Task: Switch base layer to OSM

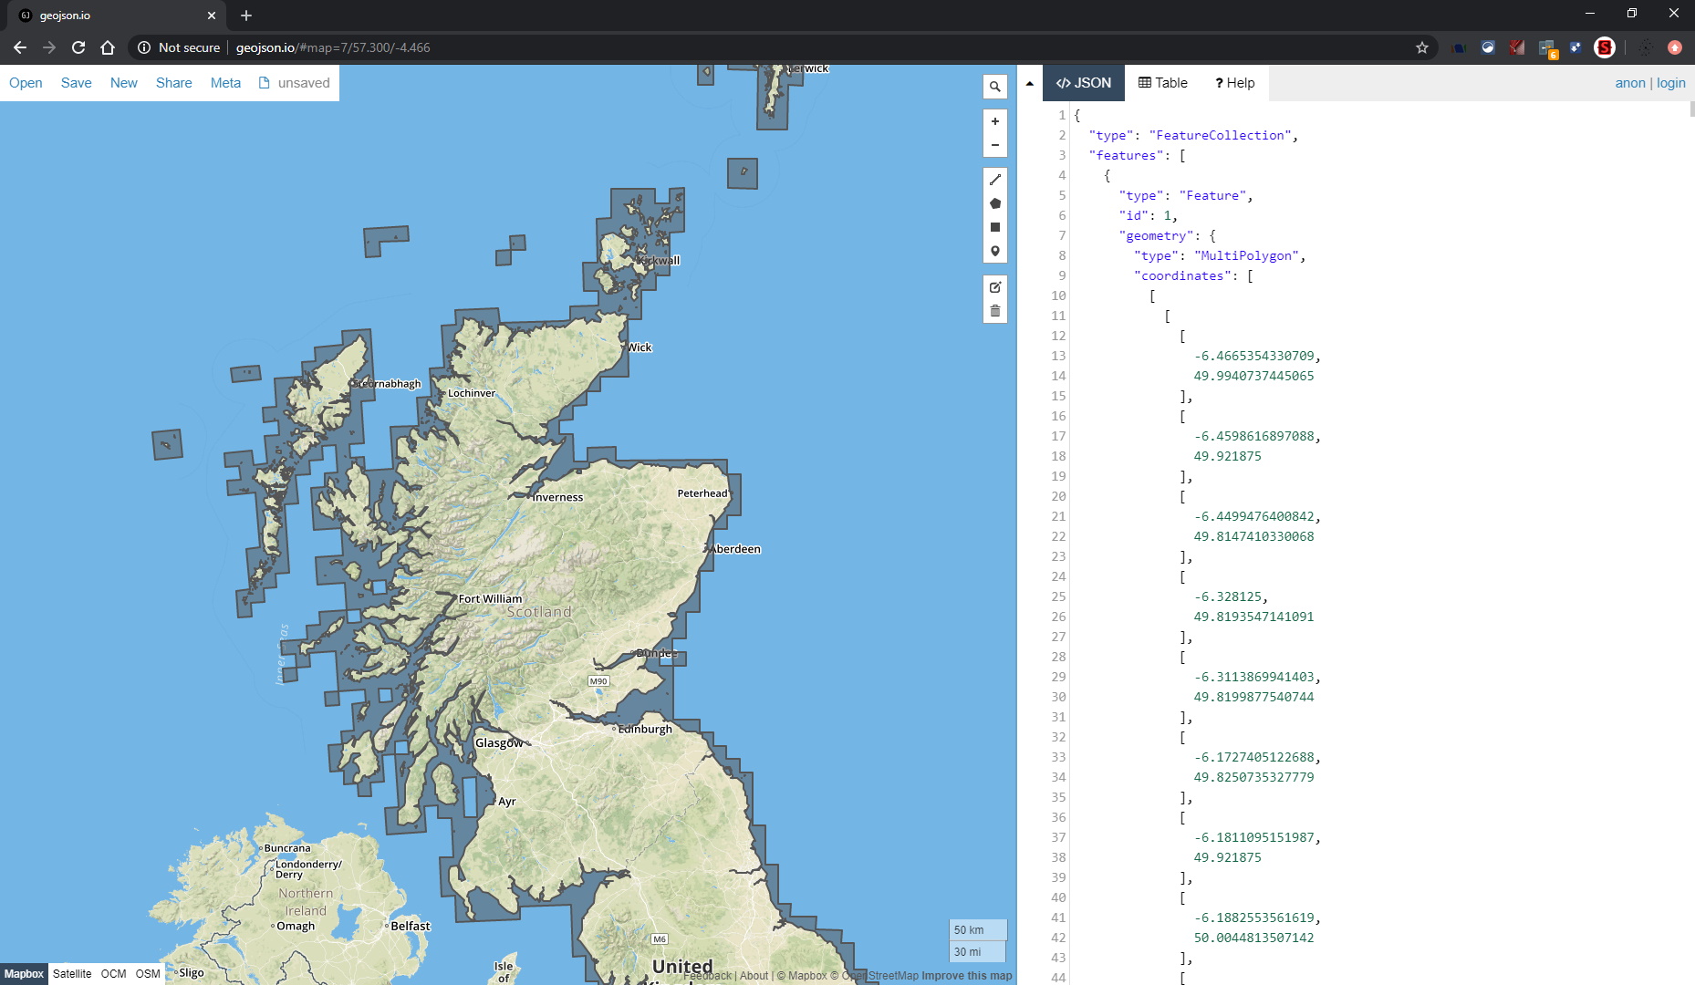Action: 148,974
